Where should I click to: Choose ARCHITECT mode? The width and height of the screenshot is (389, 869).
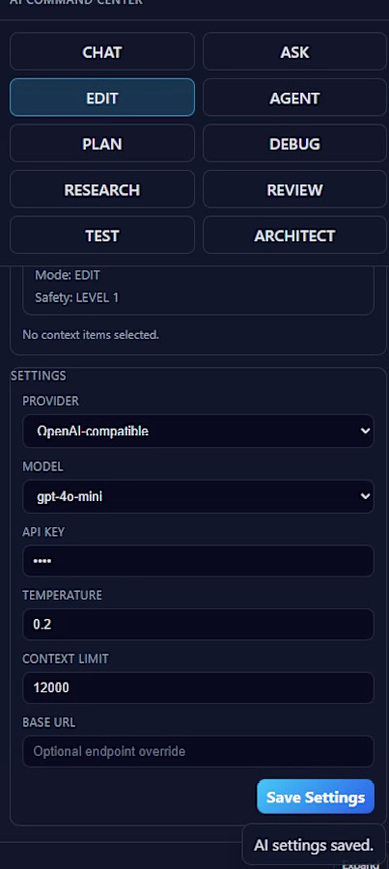(x=294, y=235)
